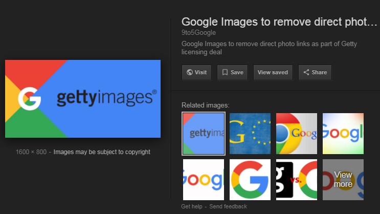Click the Send feedback link

coord(228,206)
